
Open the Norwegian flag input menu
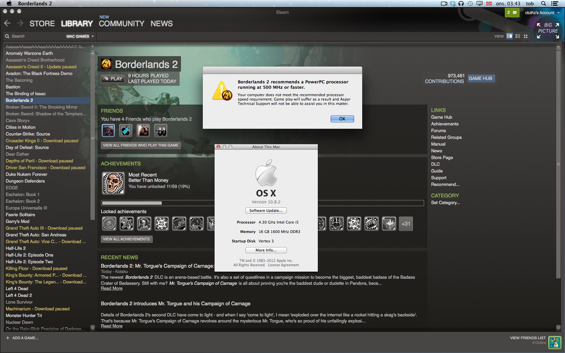point(489,3)
